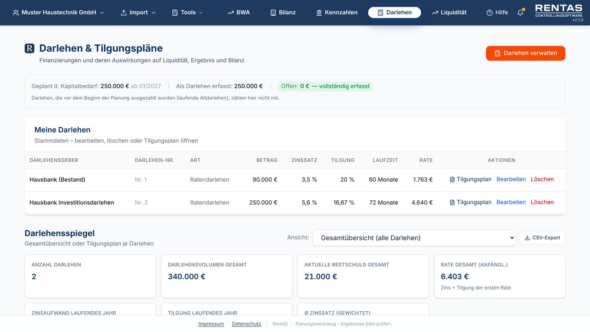This screenshot has width=590, height=332.
Task: Click Löschen for Hausbank Investitionsdarlehen
Action: pos(542,202)
